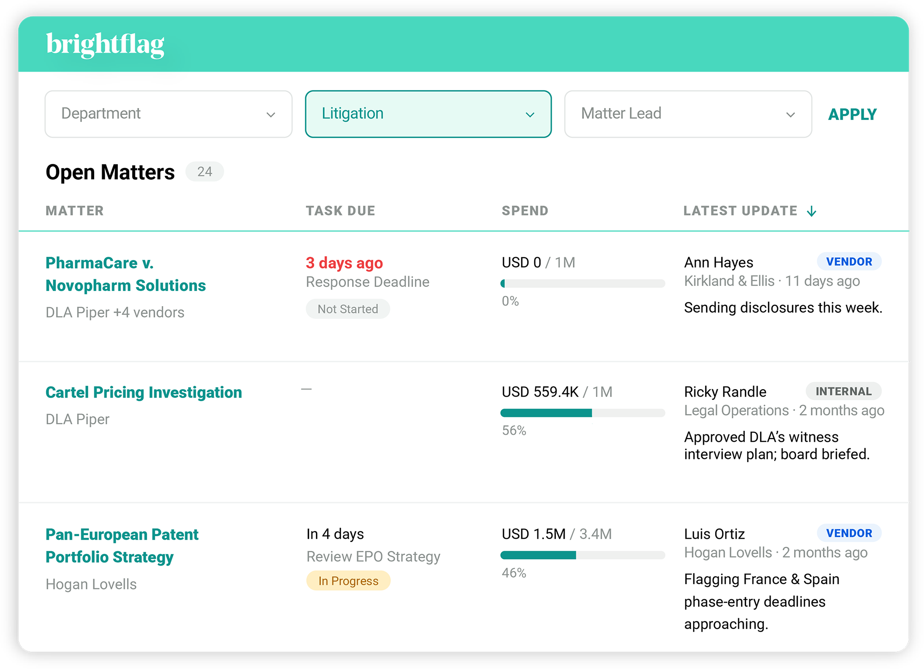
Task: Open Cartel Pricing Investigation matter
Action: 144,392
